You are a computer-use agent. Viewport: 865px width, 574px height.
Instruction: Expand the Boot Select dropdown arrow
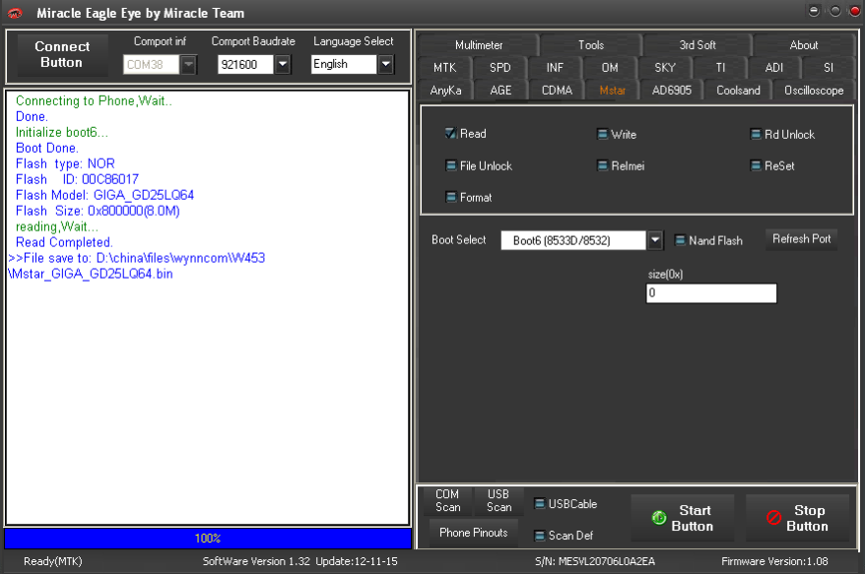point(655,240)
